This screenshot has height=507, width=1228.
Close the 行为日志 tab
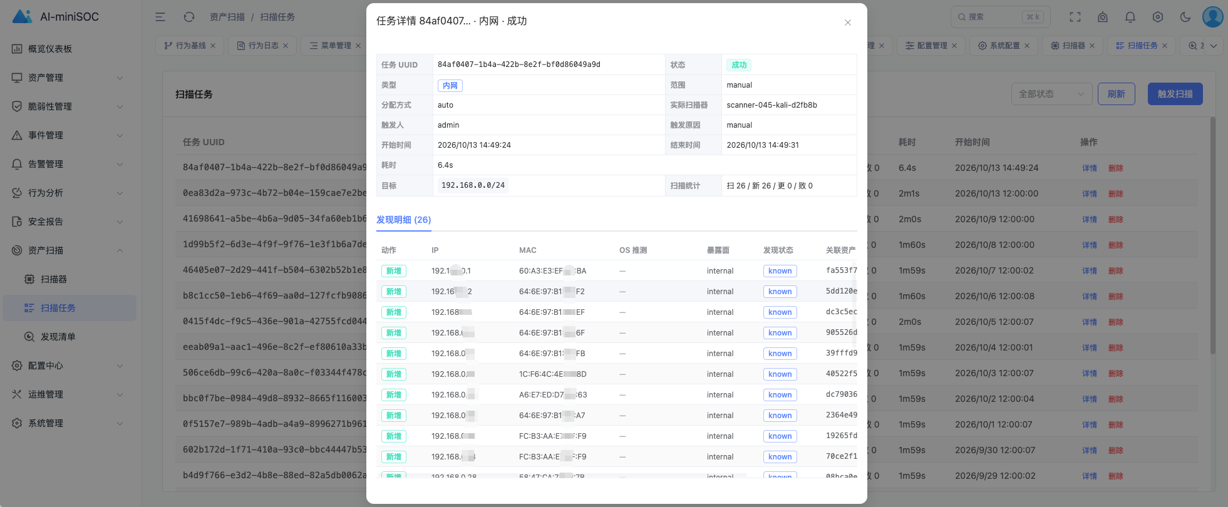(286, 46)
